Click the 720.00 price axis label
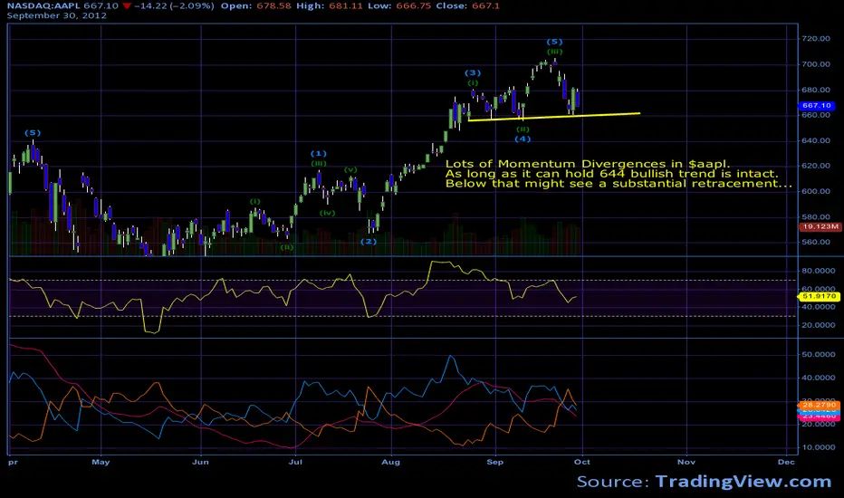Screen dimensions: 844x498 [816, 39]
